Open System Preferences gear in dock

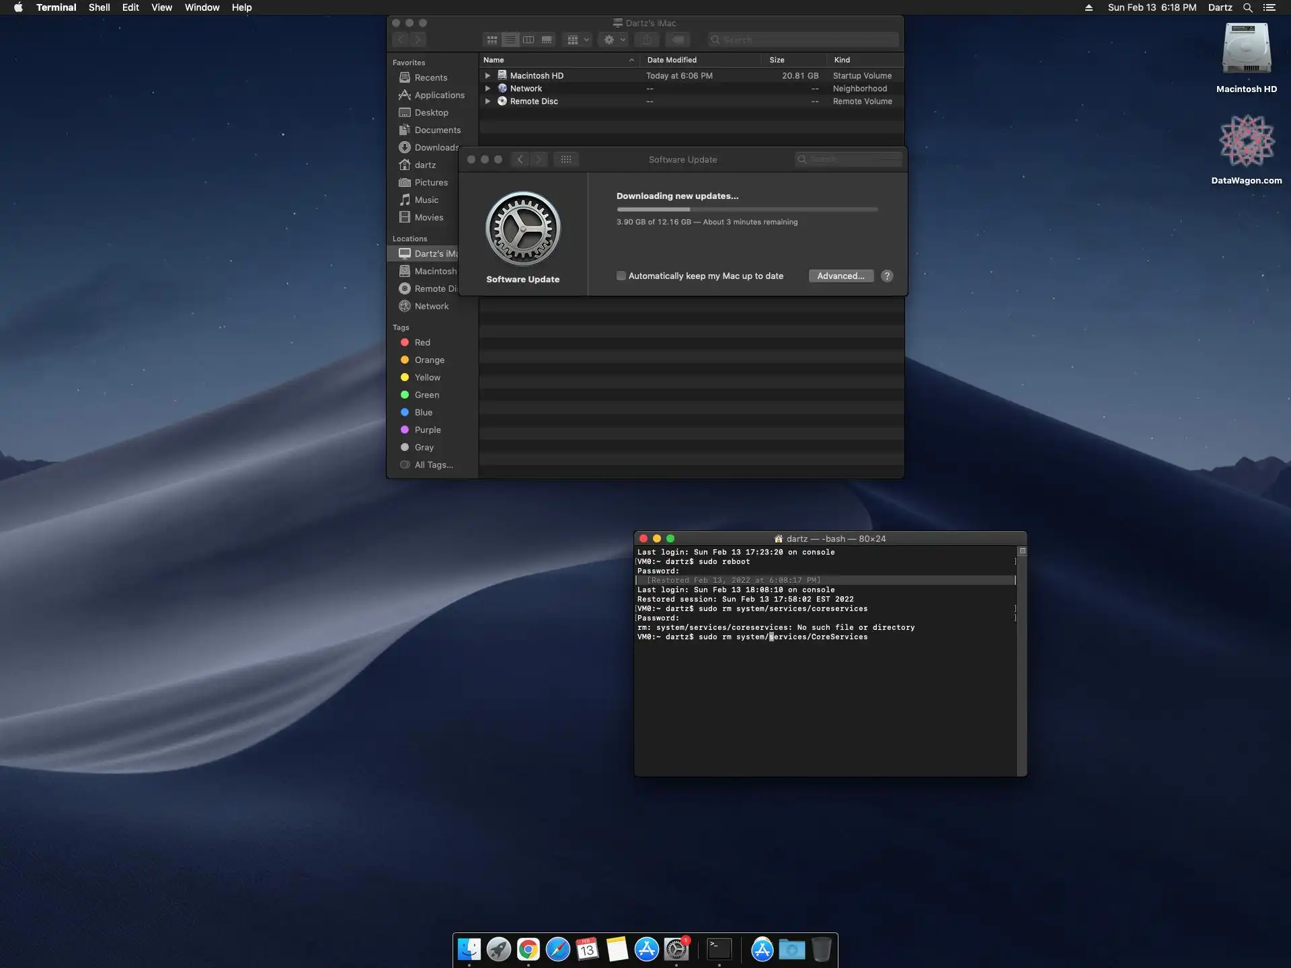676,949
